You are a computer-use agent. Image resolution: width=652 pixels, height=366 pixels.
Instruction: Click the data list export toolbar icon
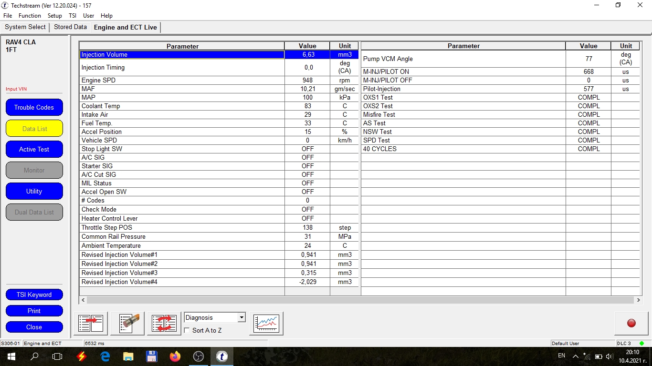tap(91, 324)
